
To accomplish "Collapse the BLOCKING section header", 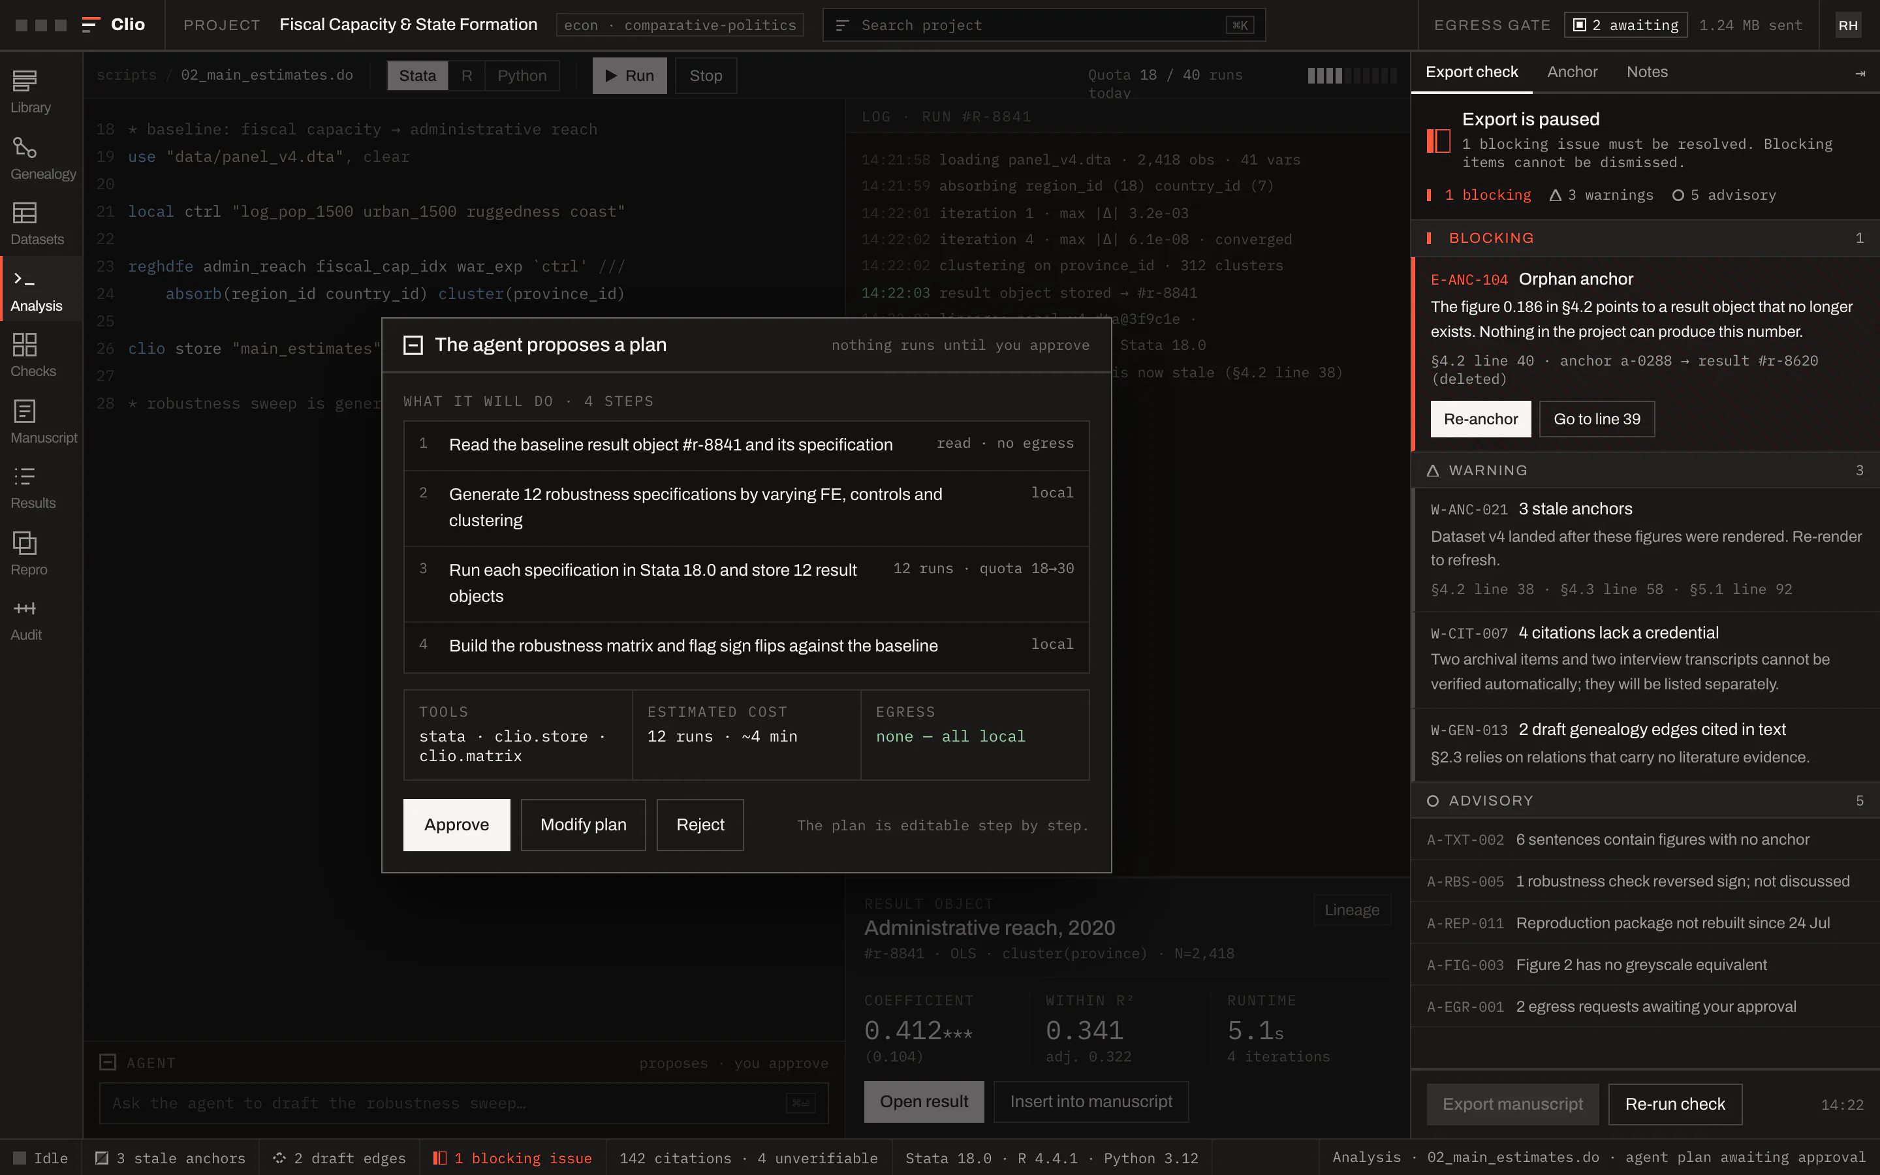I will [x=1644, y=238].
